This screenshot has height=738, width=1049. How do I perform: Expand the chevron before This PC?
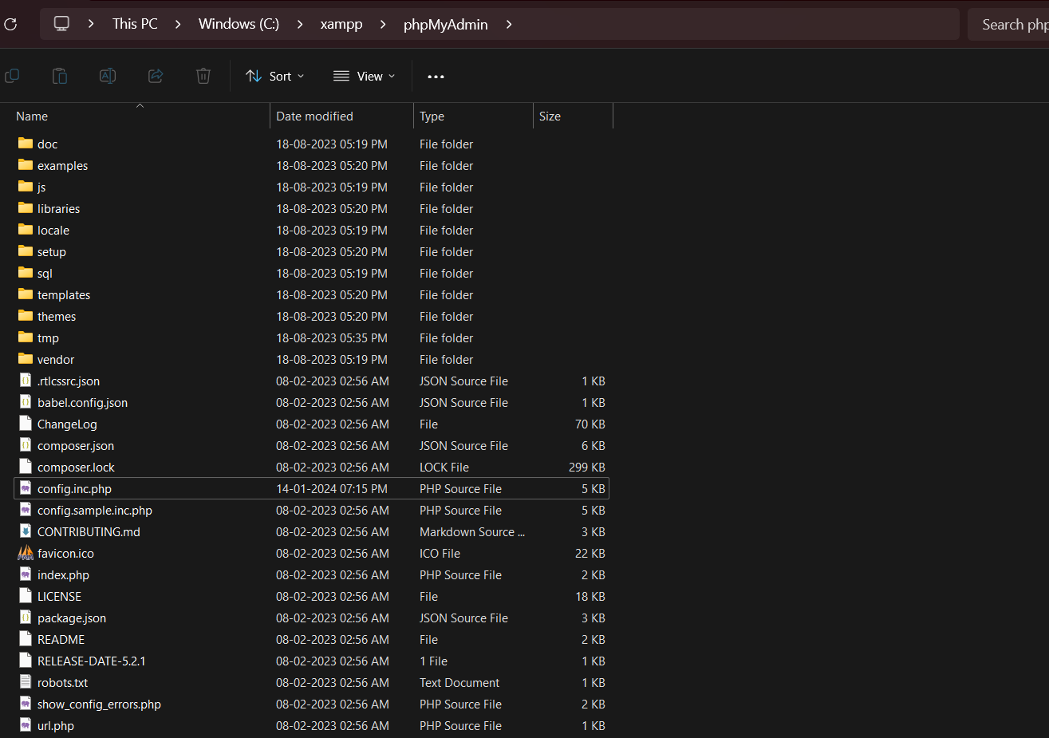[91, 24]
